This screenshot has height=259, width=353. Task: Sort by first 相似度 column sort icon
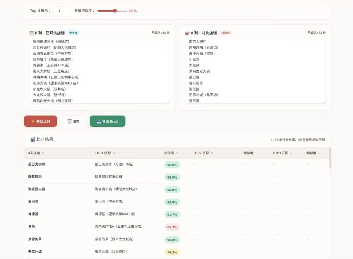[x=177, y=153]
